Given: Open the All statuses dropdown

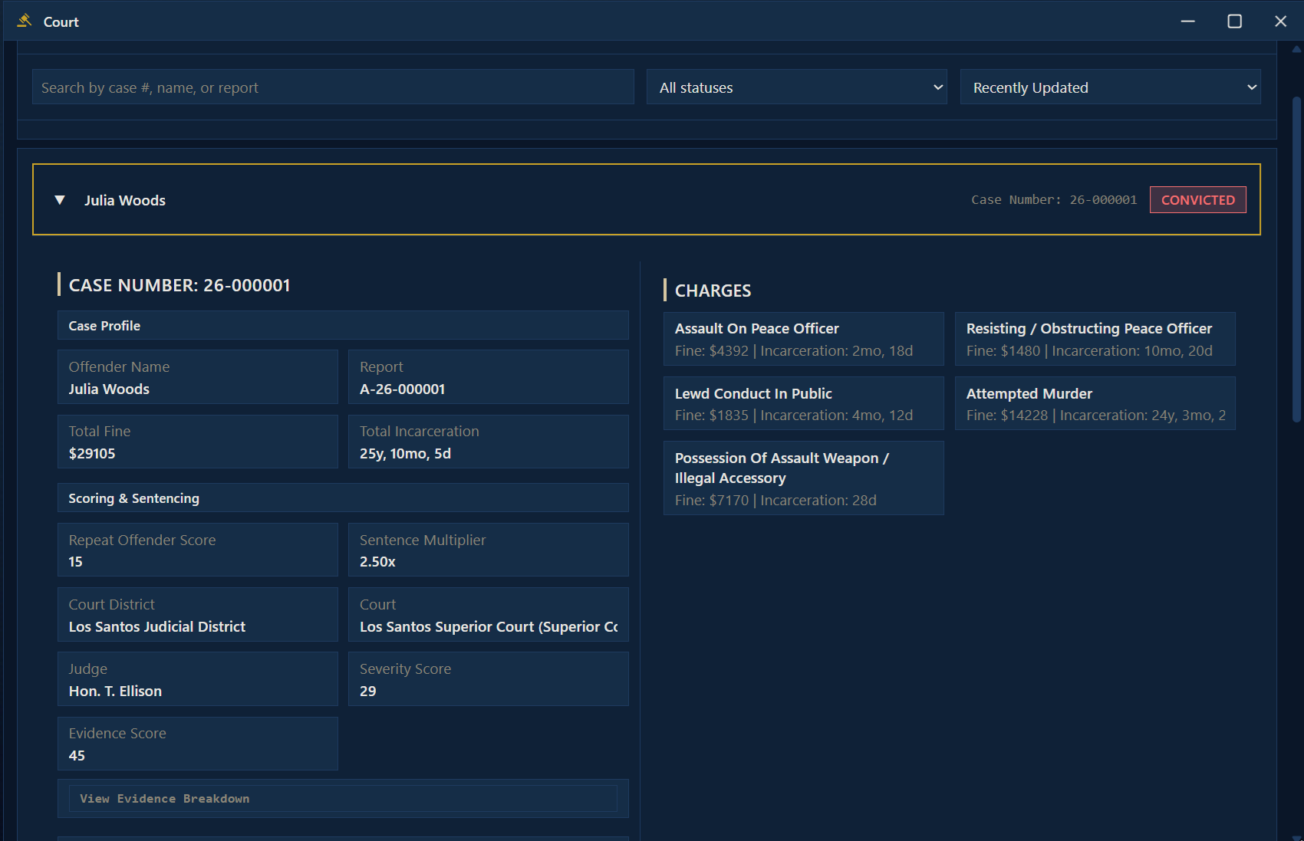Looking at the screenshot, I should (796, 87).
